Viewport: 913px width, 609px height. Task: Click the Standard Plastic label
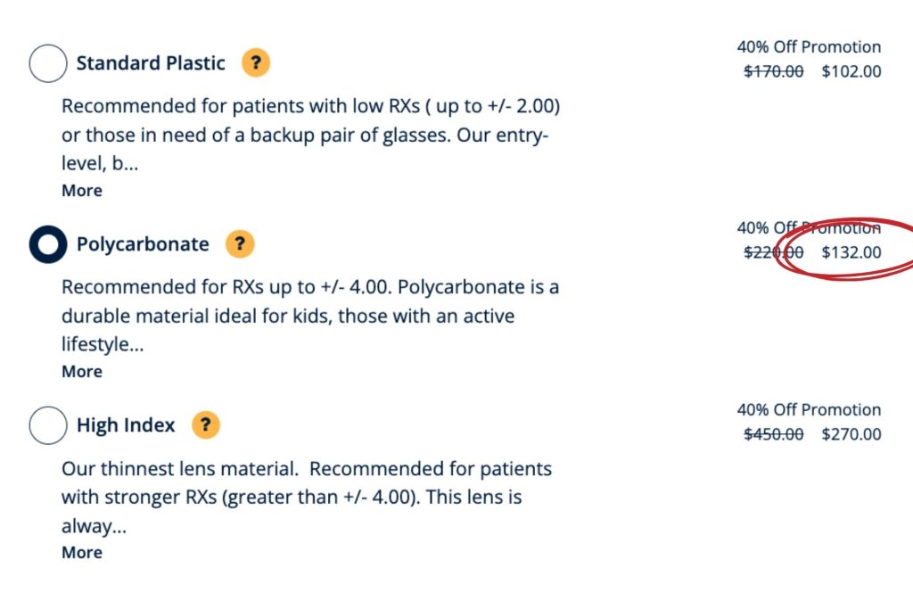coord(150,62)
